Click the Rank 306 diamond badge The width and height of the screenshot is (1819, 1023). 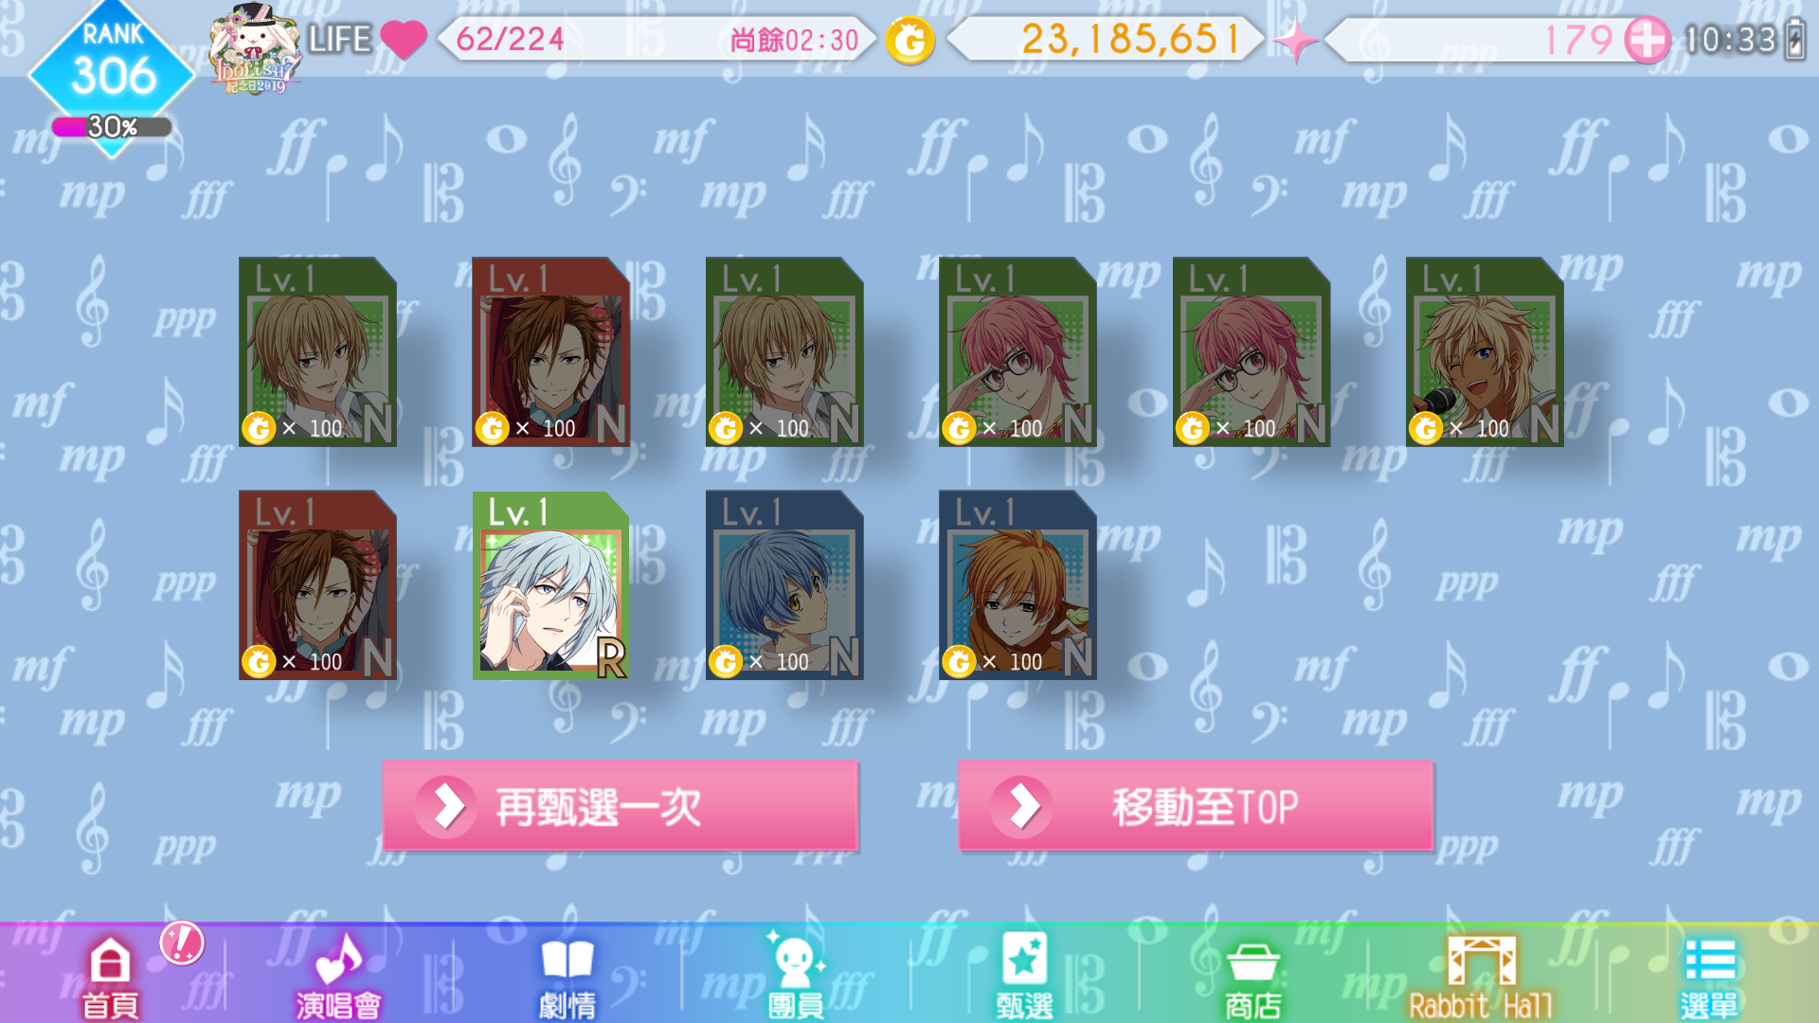point(113,66)
